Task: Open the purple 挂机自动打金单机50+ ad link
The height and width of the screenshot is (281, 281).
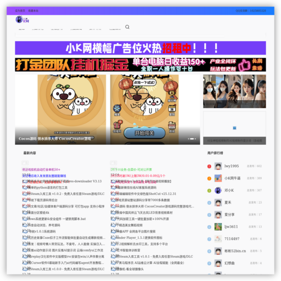Action: tap(41, 170)
